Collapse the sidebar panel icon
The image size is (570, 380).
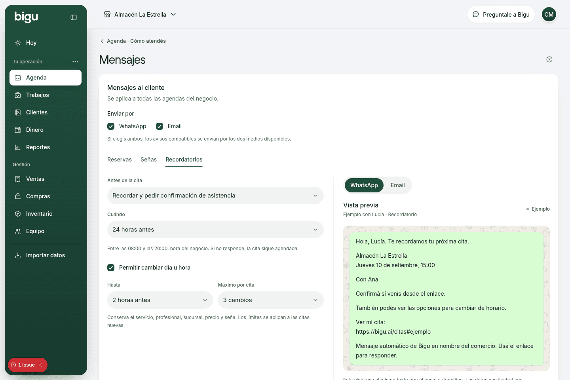pyautogui.click(x=74, y=17)
